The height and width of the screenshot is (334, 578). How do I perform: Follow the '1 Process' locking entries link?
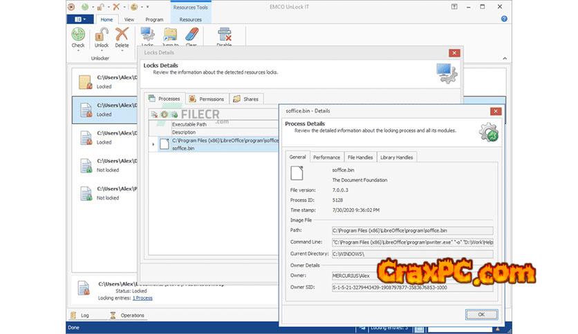click(142, 298)
